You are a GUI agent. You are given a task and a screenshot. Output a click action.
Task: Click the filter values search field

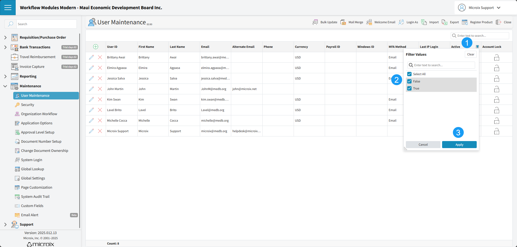[443, 65]
